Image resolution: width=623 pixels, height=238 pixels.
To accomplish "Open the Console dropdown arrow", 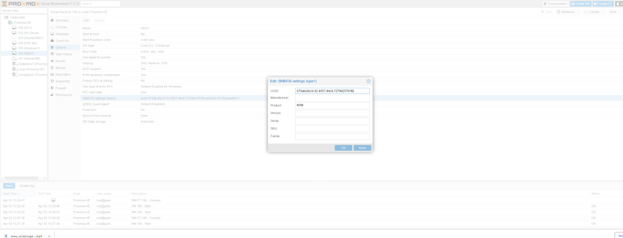I will [604, 12].
